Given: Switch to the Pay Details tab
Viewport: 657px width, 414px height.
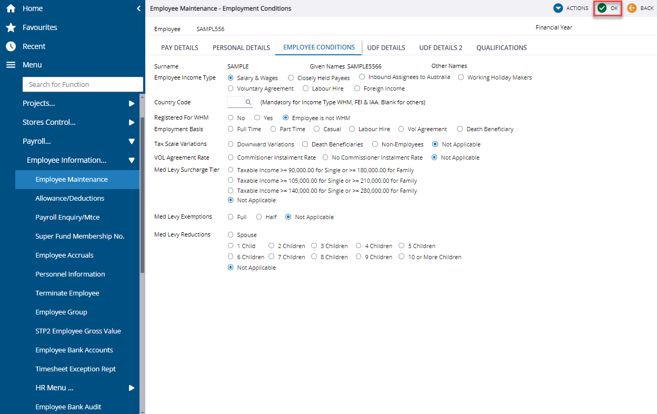Looking at the screenshot, I should [x=180, y=47].
